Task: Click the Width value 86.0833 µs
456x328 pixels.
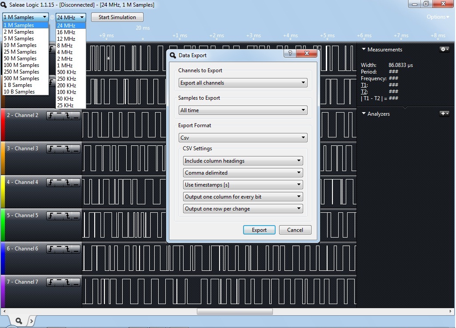Action: click(400, 65)
